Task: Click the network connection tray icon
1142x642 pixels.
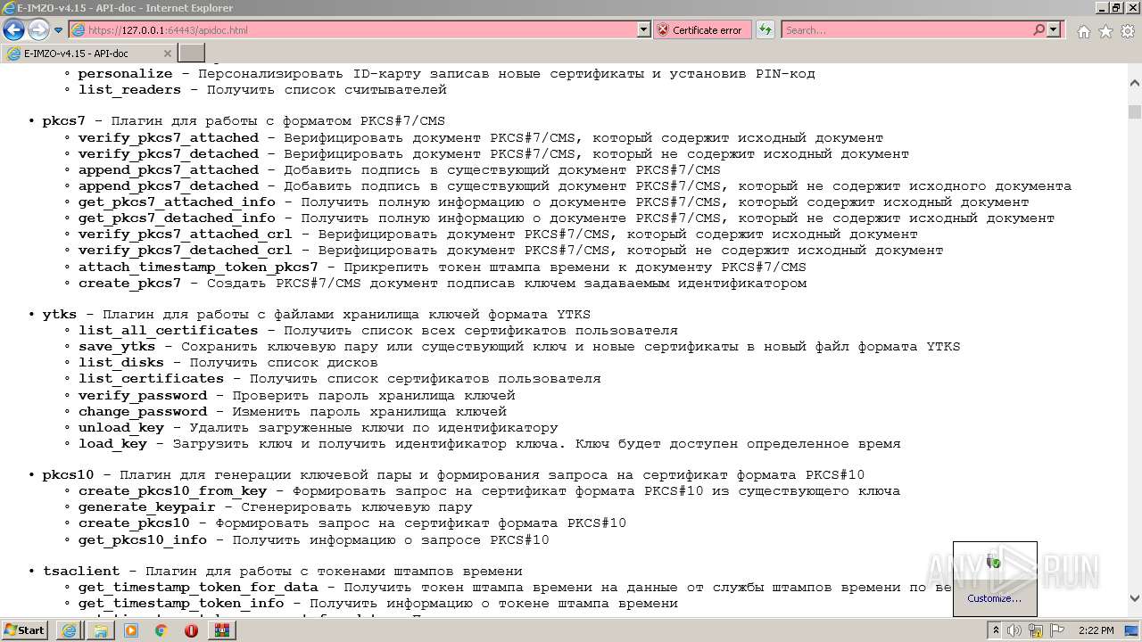Action: pos(1036,630)
